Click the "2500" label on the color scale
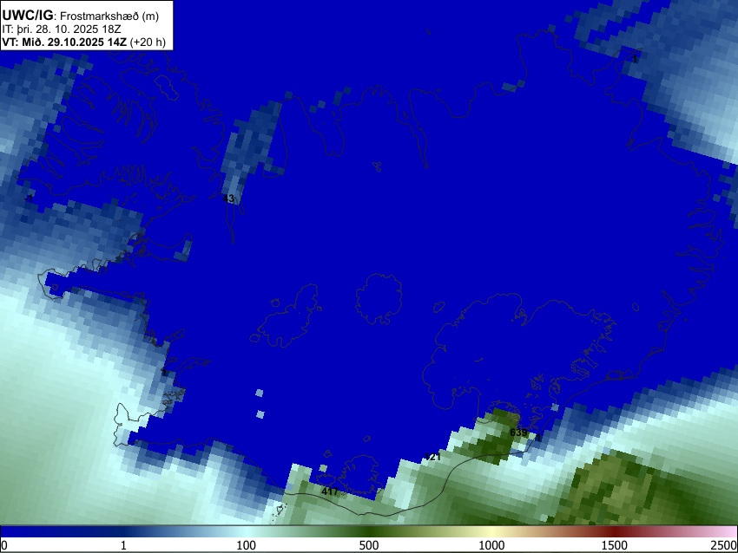The height and width of the screenshot is (553, 738). (724, 545)
